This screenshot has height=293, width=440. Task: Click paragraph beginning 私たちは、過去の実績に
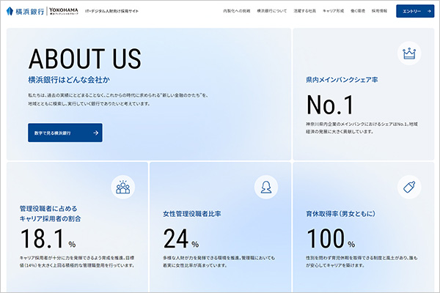[x=118, y=100]
